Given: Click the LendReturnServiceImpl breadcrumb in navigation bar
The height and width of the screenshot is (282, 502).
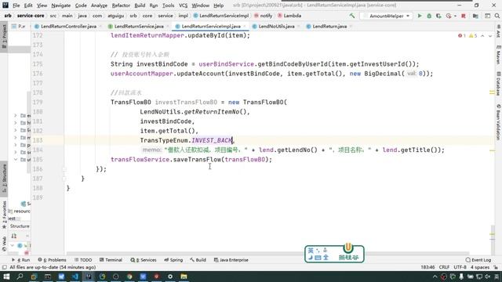Looking at the screenshot, I should [221, 16].
